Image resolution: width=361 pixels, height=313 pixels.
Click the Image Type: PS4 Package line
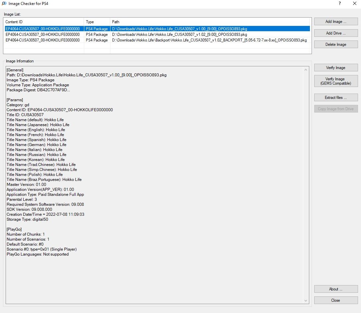point(31,80)
